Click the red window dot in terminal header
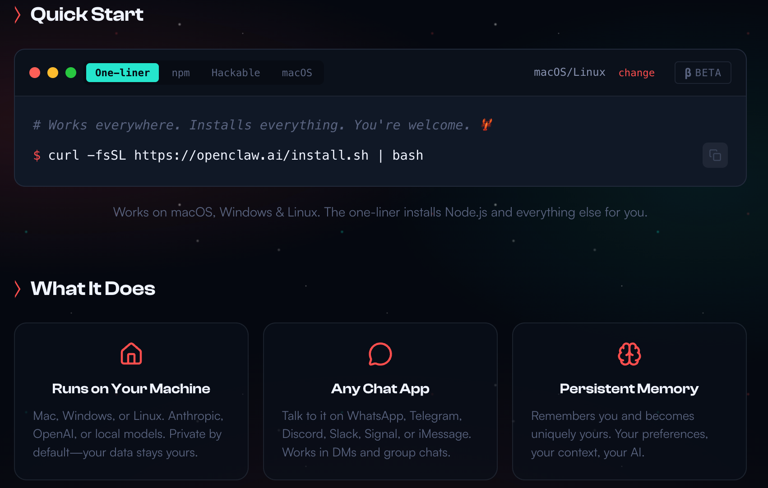The image size is (768, 488). pos(35,73)
